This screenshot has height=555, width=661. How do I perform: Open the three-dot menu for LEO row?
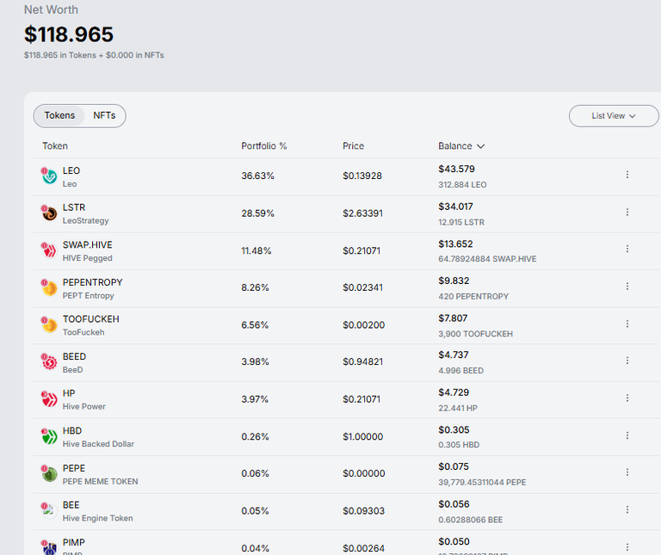[x=627, y=175]
